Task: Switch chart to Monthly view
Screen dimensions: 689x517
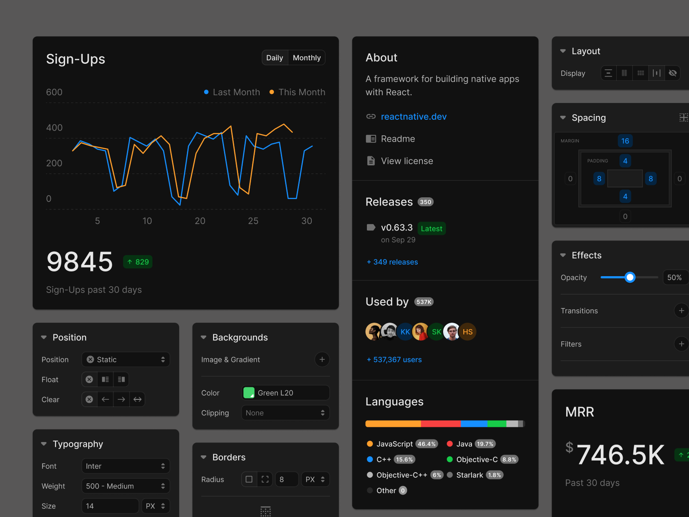Action: 307,58
